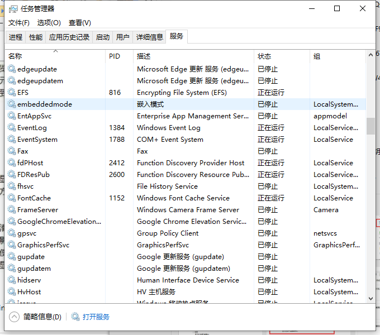Open the 打开服务 link
The width and height of the screenshot is (380, 335).
click(96, 317)
